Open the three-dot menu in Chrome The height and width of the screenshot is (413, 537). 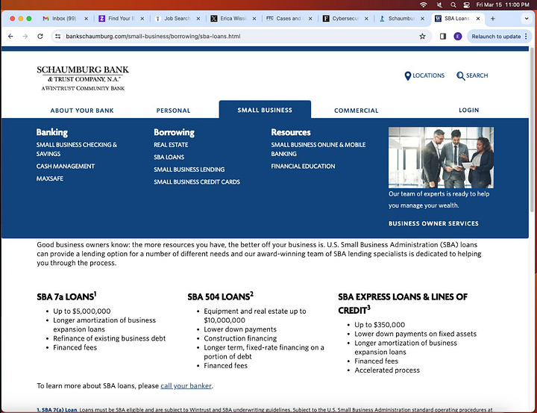(526, 37)
